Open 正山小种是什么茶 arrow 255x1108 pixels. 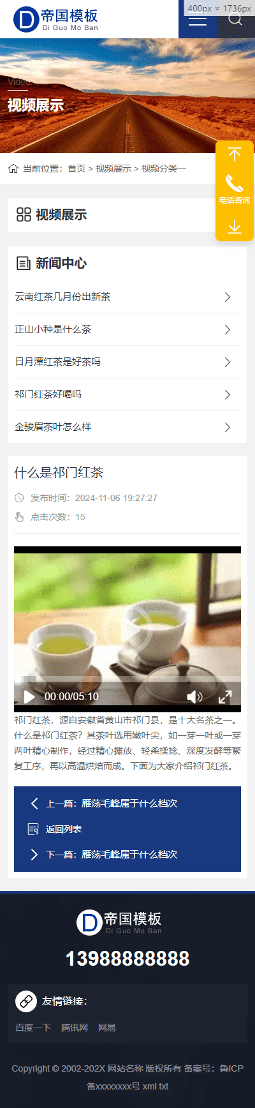click(228, 329)
